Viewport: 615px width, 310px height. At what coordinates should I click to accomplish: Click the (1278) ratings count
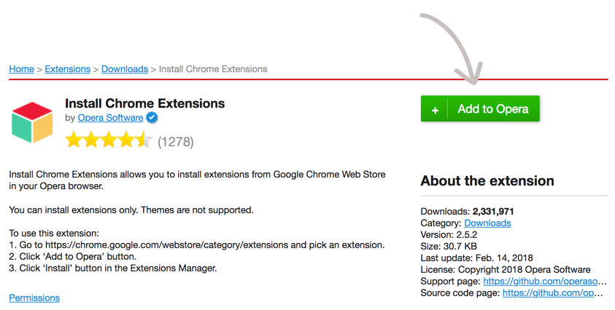pos(176,142)
